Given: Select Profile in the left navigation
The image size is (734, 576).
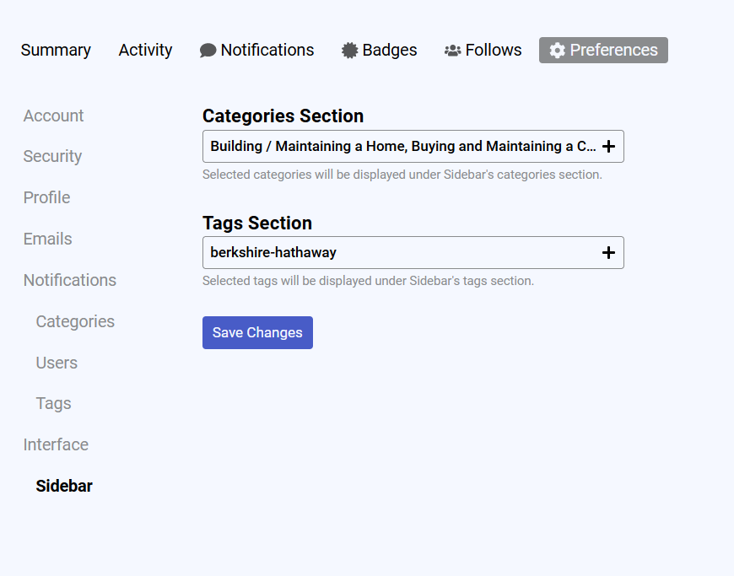Looking at the screenshot, I should pos(46,197).
